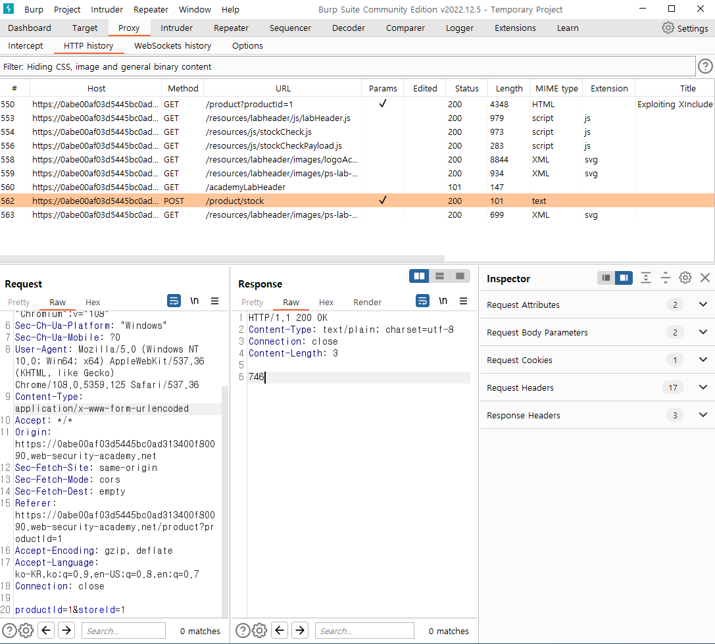
Task: Toggle the response \n non-printable characters icon
Action: point(443,301)
